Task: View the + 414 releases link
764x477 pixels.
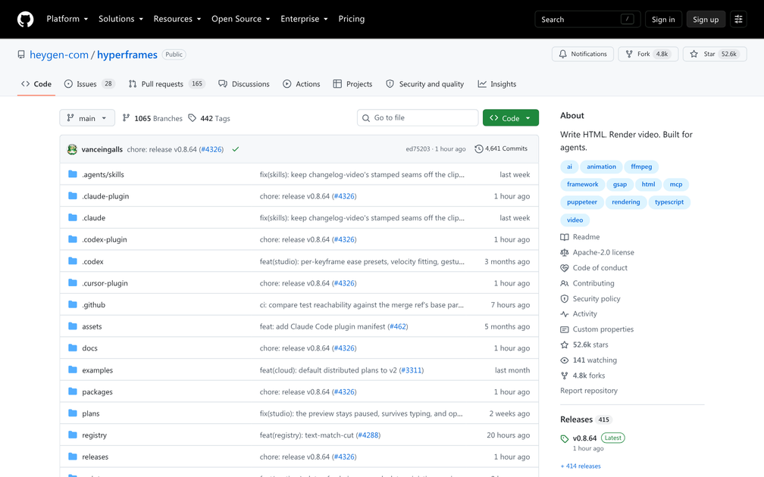Action: (581, 466)
